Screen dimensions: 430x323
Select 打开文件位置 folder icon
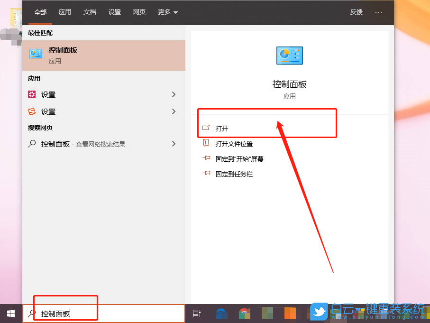(206, 143)
